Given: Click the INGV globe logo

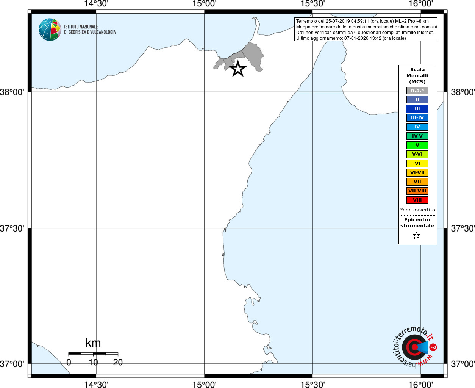Looking at the screenshot, I should pyautogui.click(x=50, y=30).
